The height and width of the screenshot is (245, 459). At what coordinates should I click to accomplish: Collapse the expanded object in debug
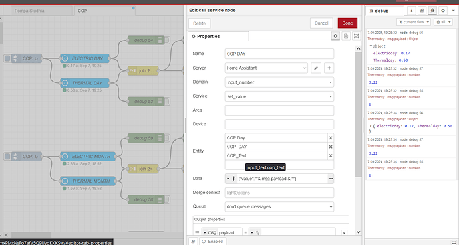pos(371,46)
